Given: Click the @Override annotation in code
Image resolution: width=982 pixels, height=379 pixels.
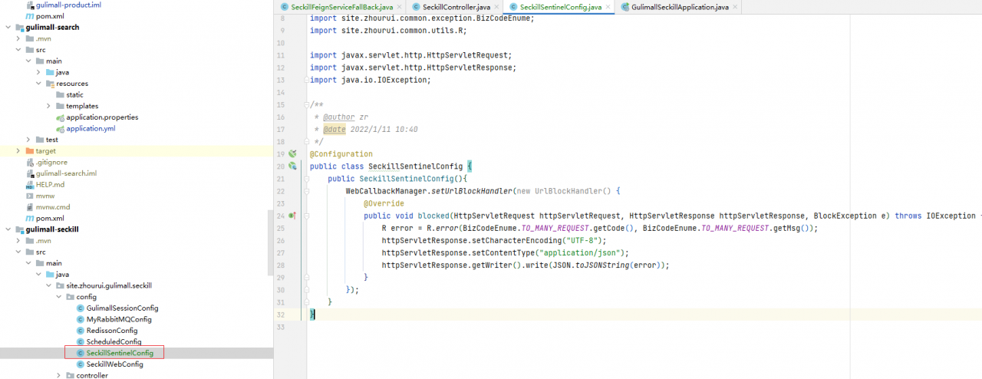Looking at the screenshot, I should click(x=384, y=204).
